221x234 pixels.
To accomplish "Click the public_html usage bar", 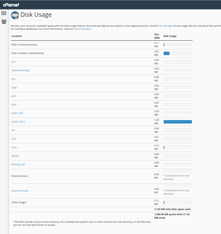I will tap(178, 121).
